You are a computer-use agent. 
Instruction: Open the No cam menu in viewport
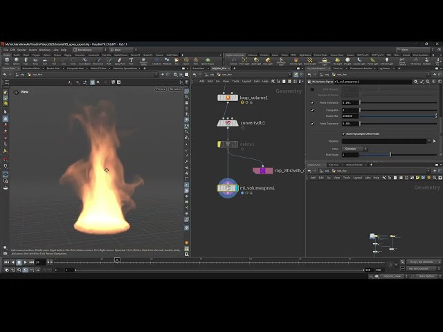175,89
